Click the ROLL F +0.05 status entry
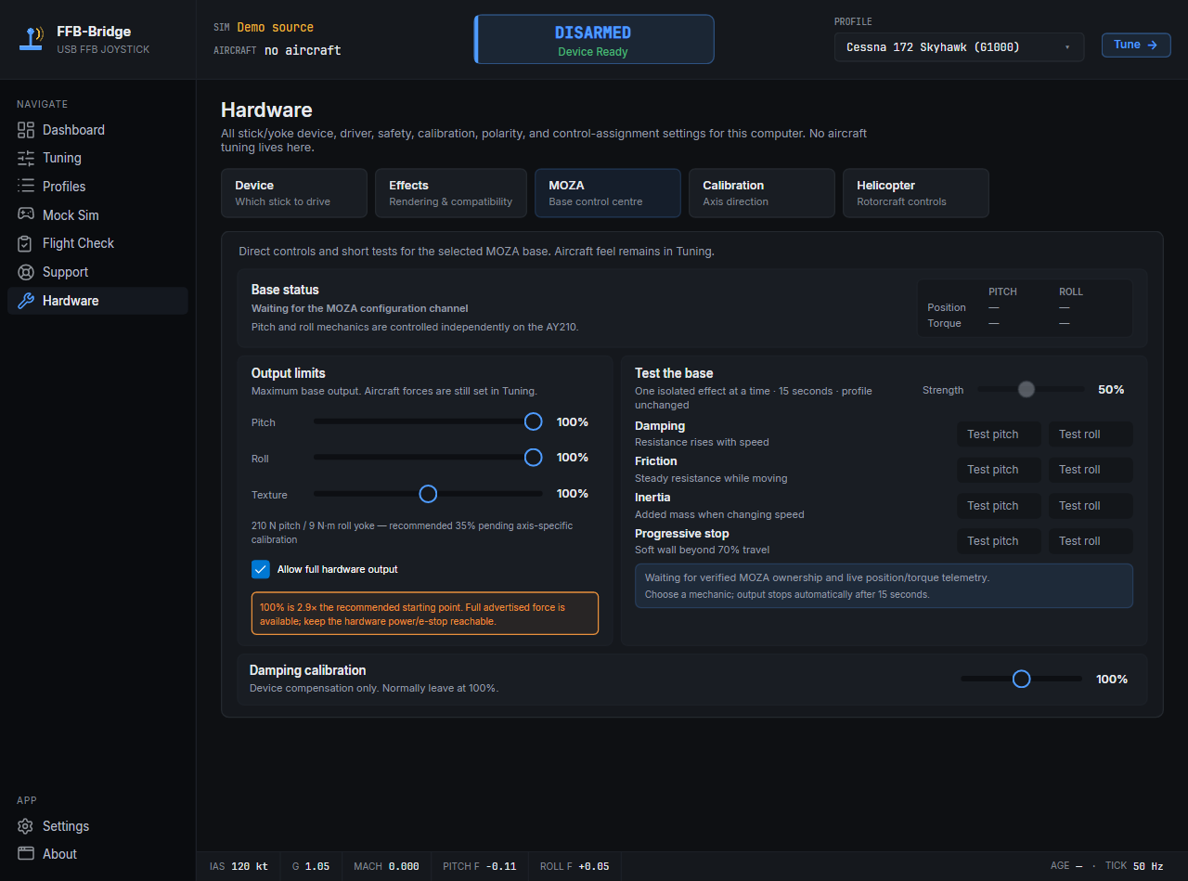Viewport: 1188px width, 881px height. (575, 866)
